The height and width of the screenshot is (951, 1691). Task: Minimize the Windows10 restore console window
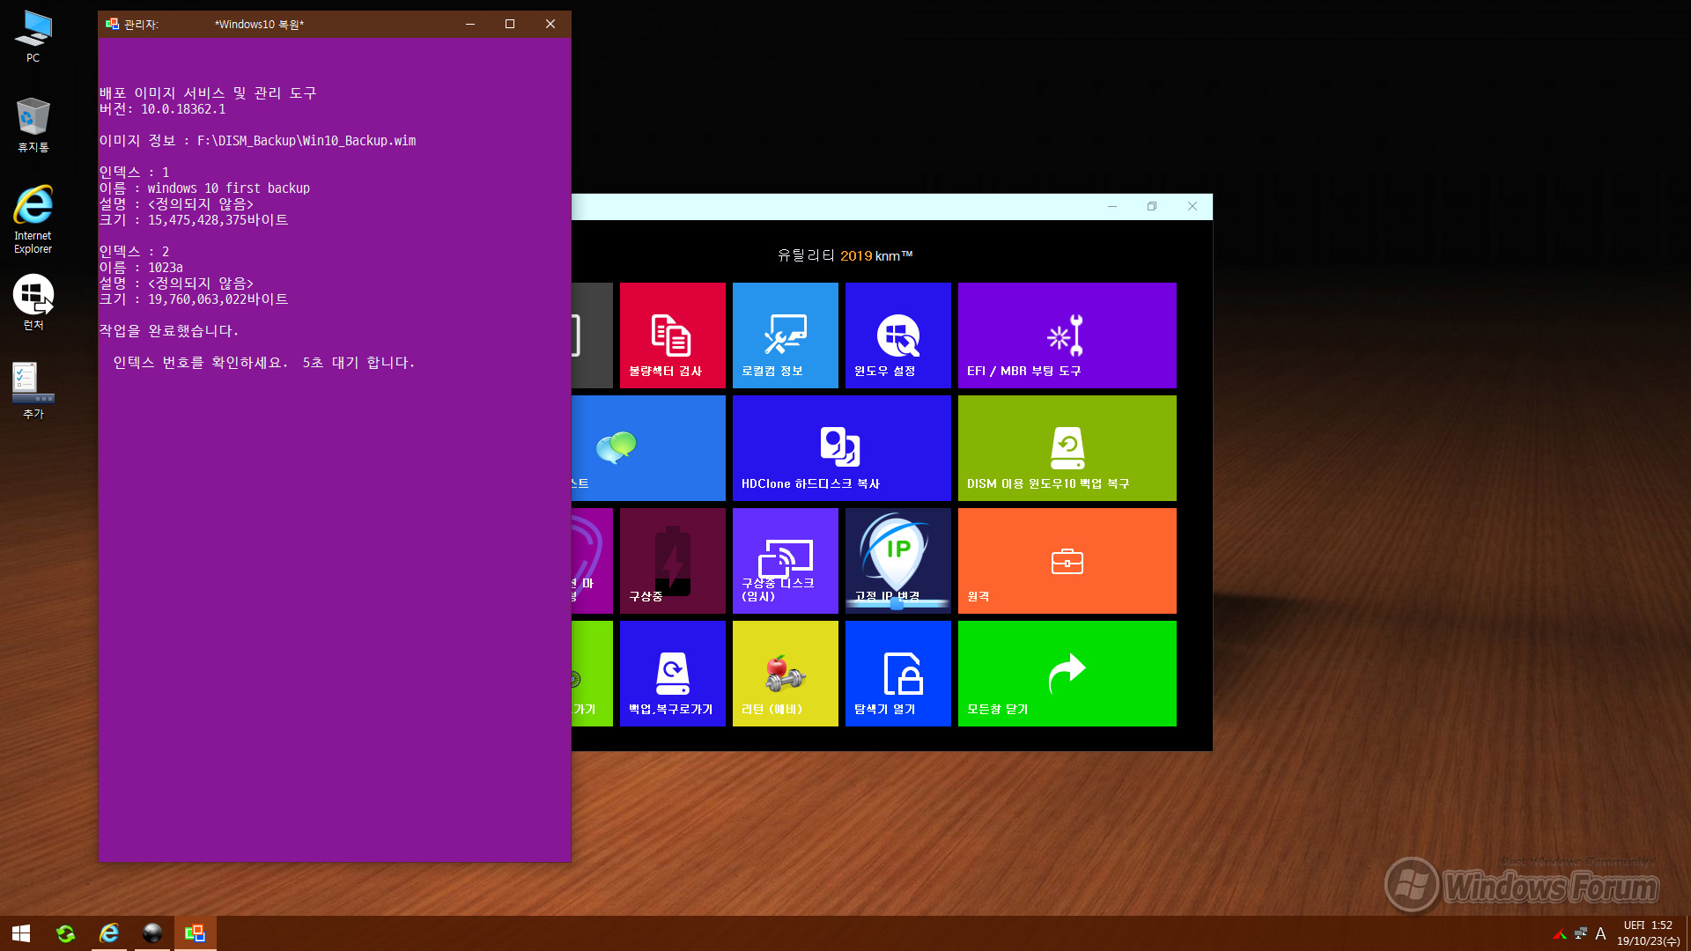[x=470, y=24]
